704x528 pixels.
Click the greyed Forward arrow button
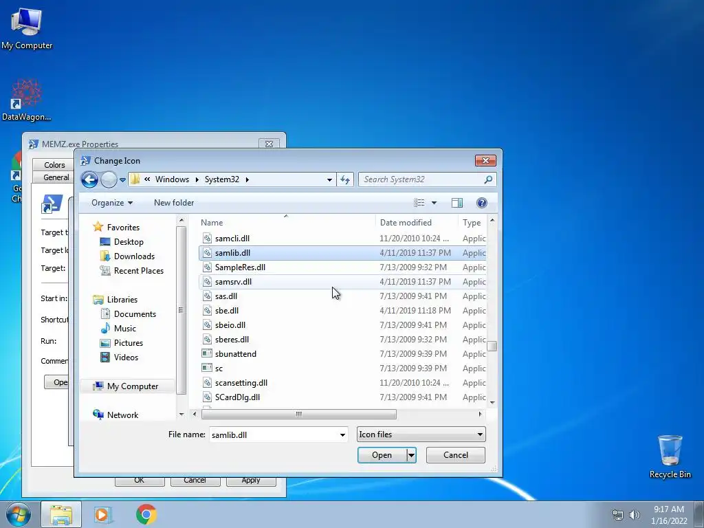coord(108,179)
